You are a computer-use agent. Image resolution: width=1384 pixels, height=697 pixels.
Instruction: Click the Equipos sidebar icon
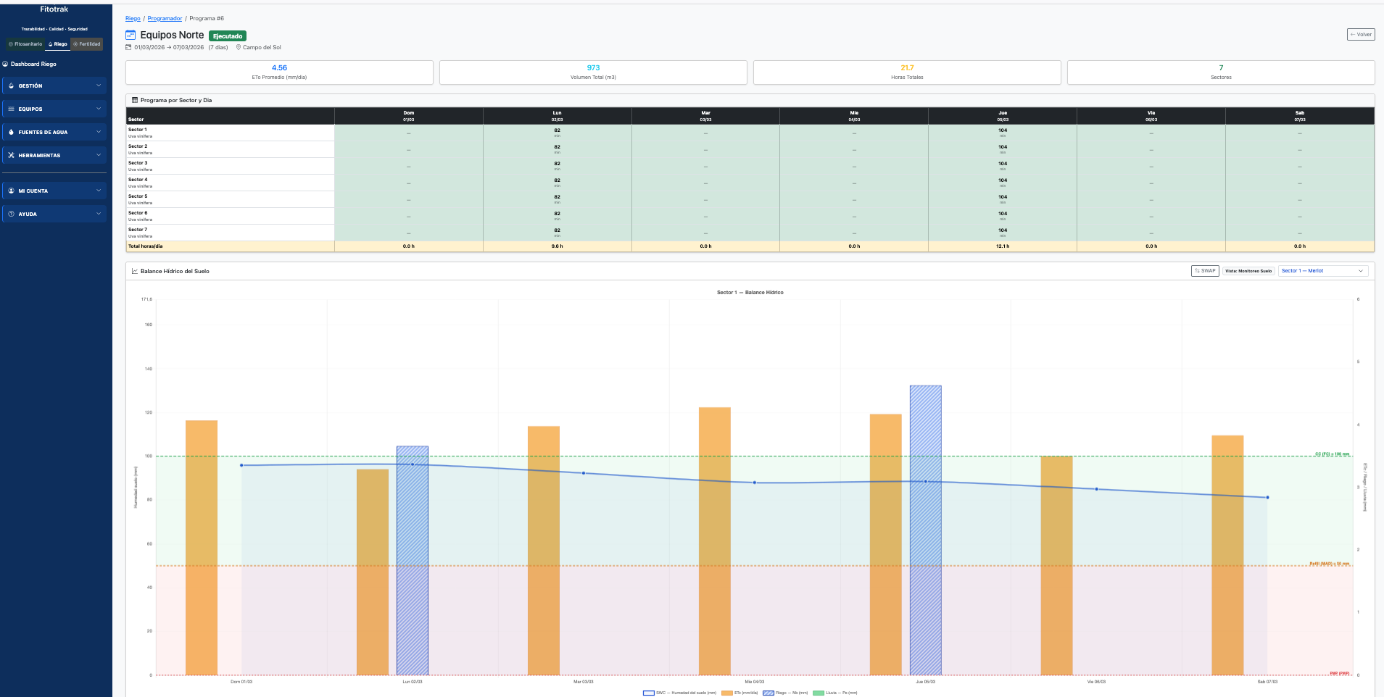(11, 109)
